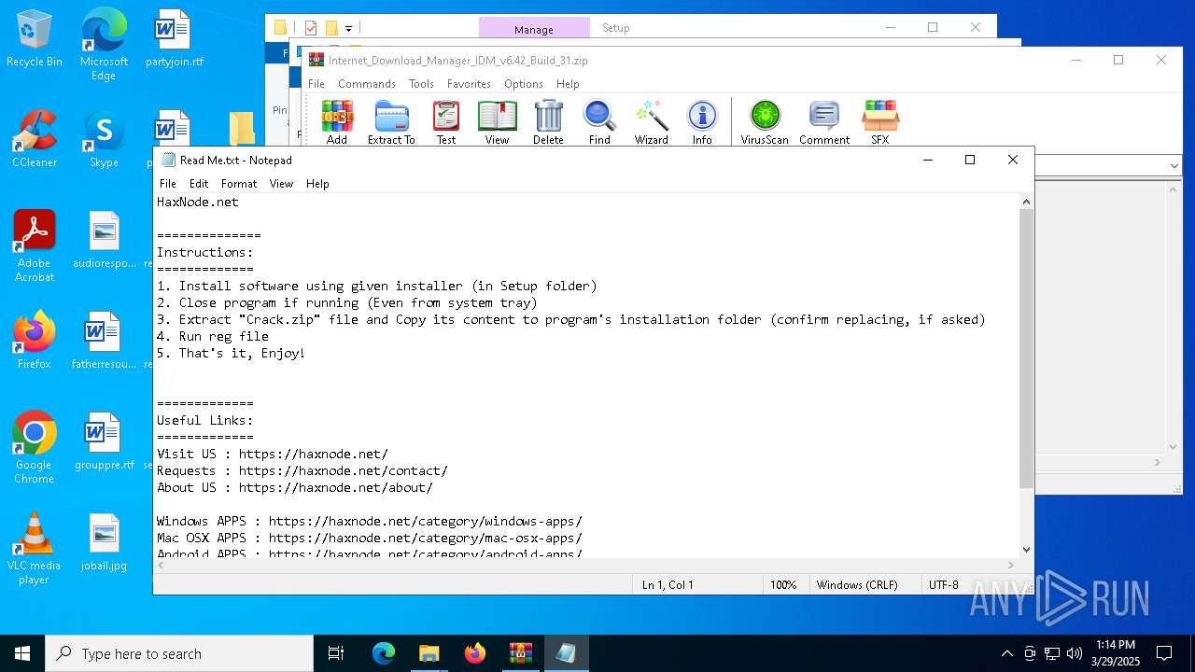Open File Explorer quick access toolbar dropdown
This screenshot has width=1195, height=672.
pos(349,29)
